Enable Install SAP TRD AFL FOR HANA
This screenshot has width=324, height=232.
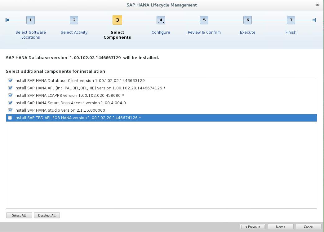(x=10, y=118)
